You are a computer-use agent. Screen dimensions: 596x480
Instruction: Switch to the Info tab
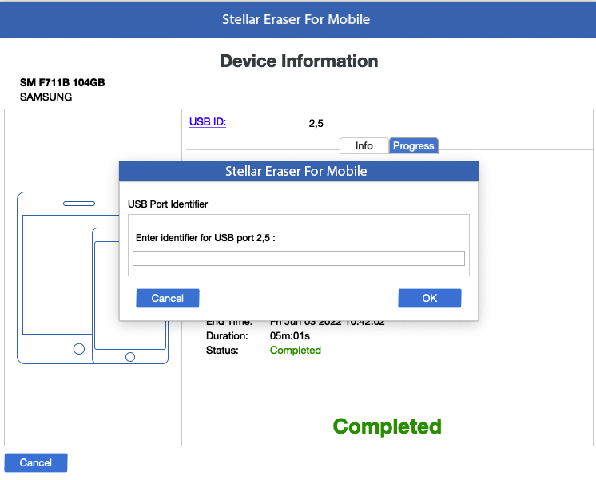coord(364,145)
